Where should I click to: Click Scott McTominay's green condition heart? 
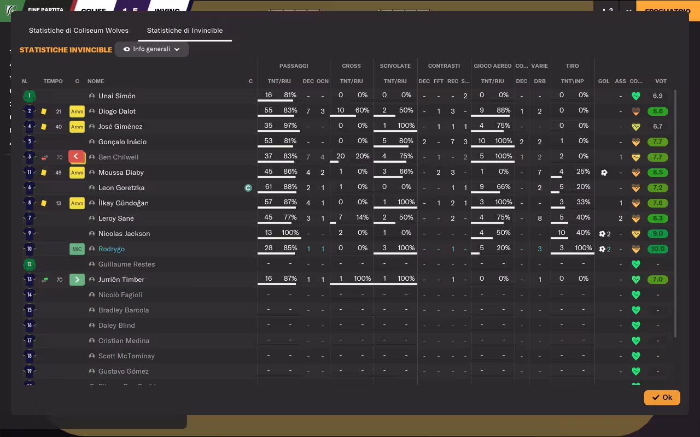point(635,356)
